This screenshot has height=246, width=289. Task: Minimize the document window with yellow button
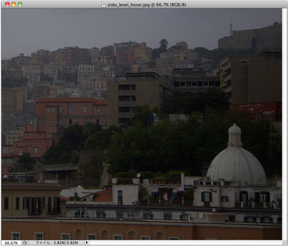[13, 4]
